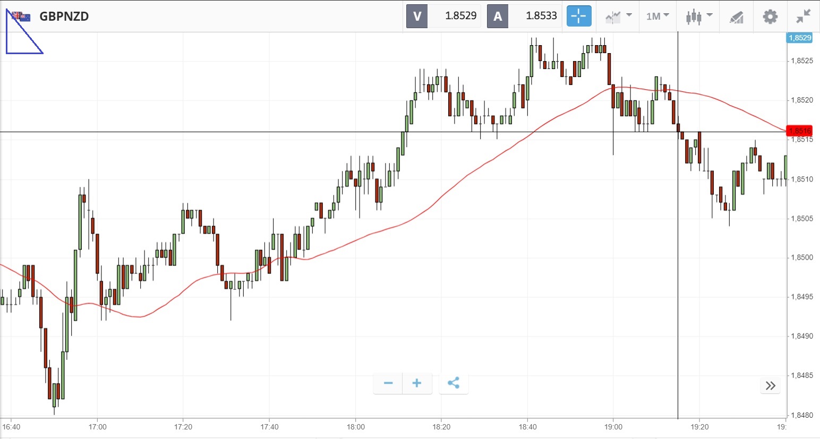Open the chart drawing tools
The height and width of the screenshot is (439, 820).
pos(736,16)
